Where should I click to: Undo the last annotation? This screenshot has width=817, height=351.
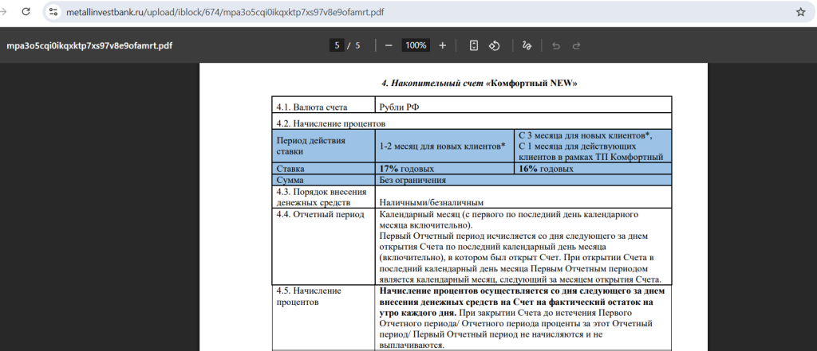pos(556,45)
